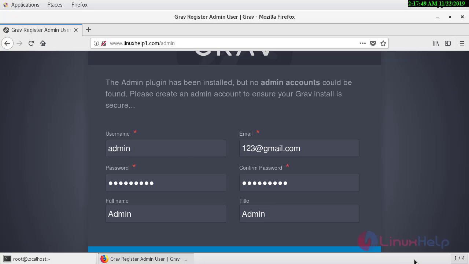
Task: Click the URL in the address bar
Action: (142, 43)
